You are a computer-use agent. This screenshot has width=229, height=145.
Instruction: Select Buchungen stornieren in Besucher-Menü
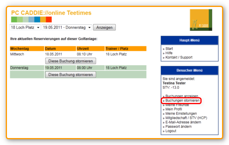[x=182, y=101]
